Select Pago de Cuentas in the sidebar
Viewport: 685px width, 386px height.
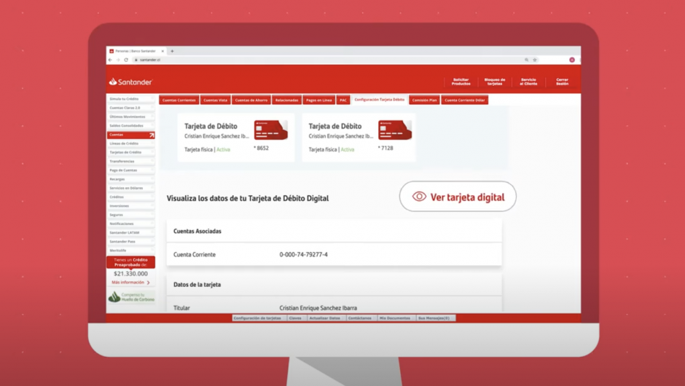(130, 170)
